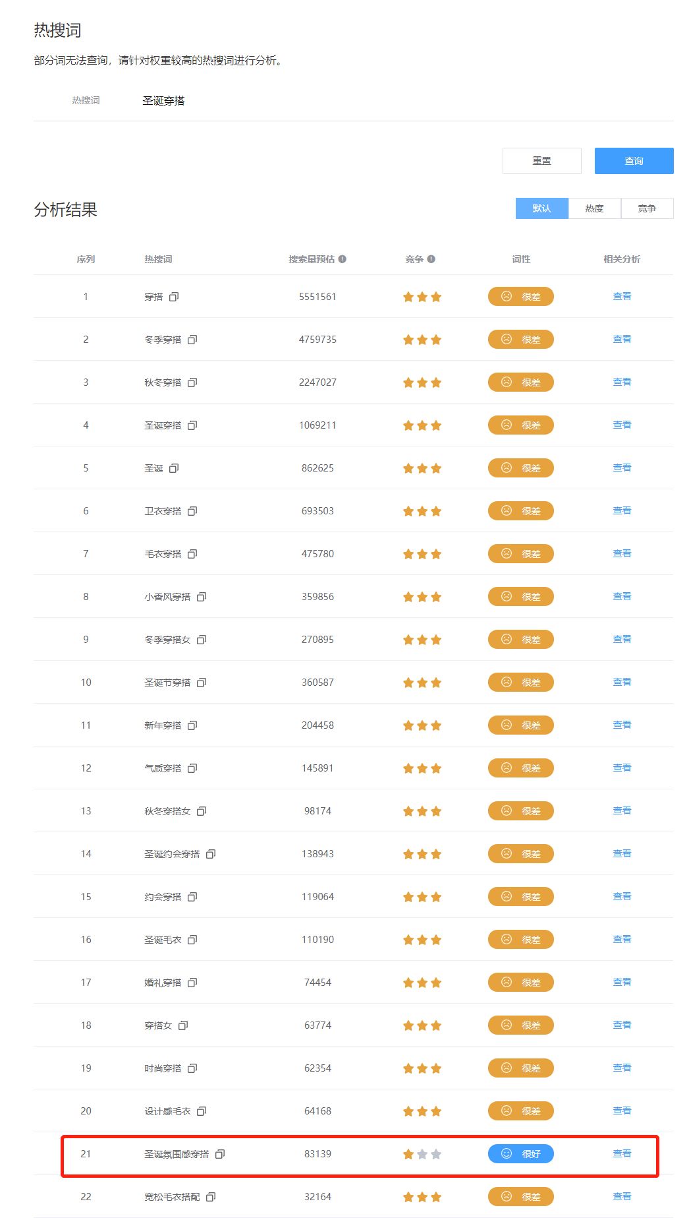
Task: Copy the 穿搭 keyword icon
Action: pos(174,297)
